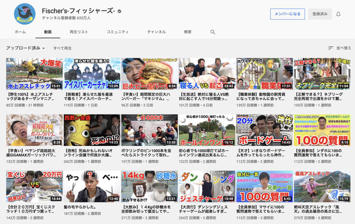Open the sort order (並べ替え) icon
The image size is (355, 224).
coord(331,48)
